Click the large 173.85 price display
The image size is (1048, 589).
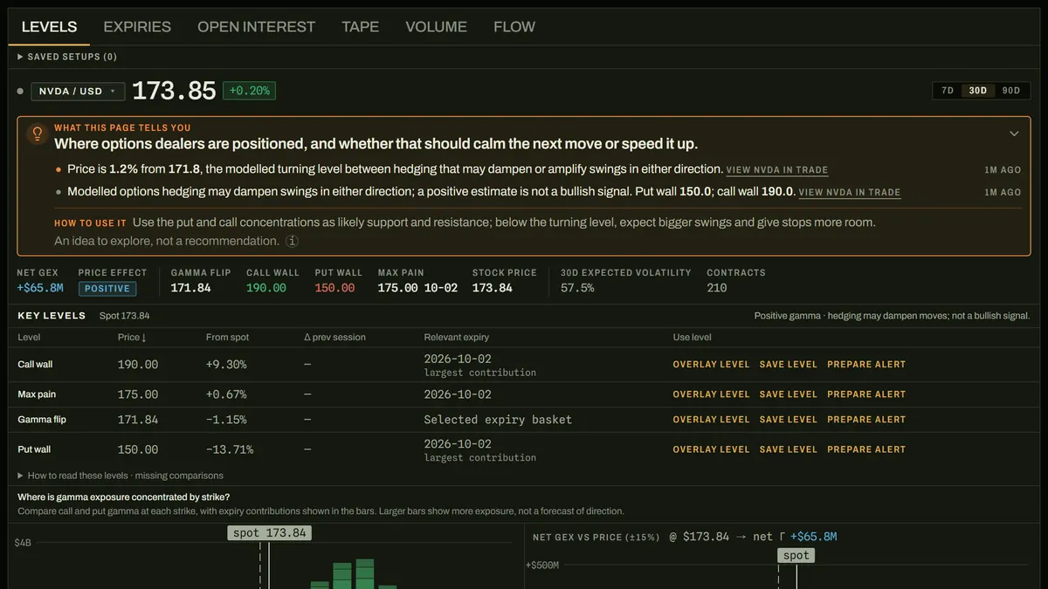pyautogui.click(x=174, y=91)
